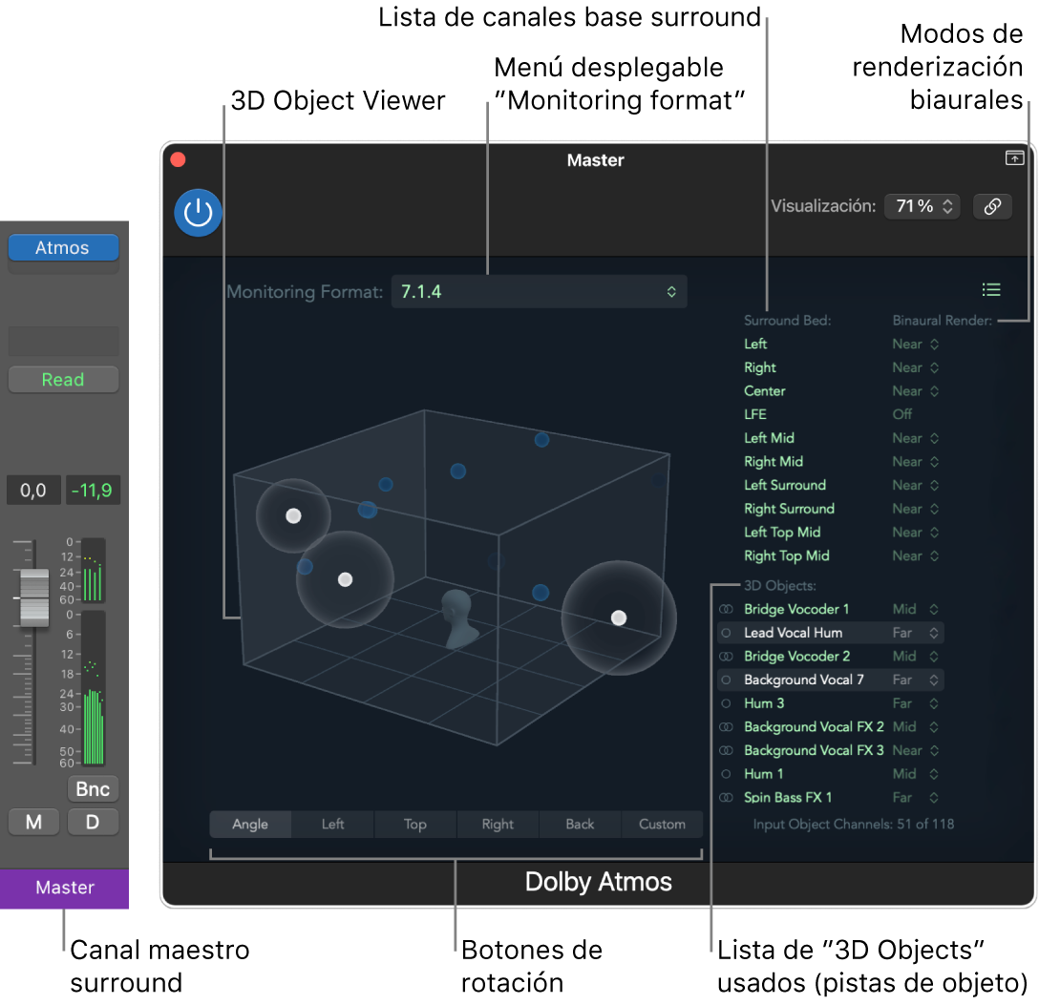The height and width of the screenshot is (1005, 1039).
Task: Click the mono circle icon beside Hum 3
Action: click(x=726, y=702)
